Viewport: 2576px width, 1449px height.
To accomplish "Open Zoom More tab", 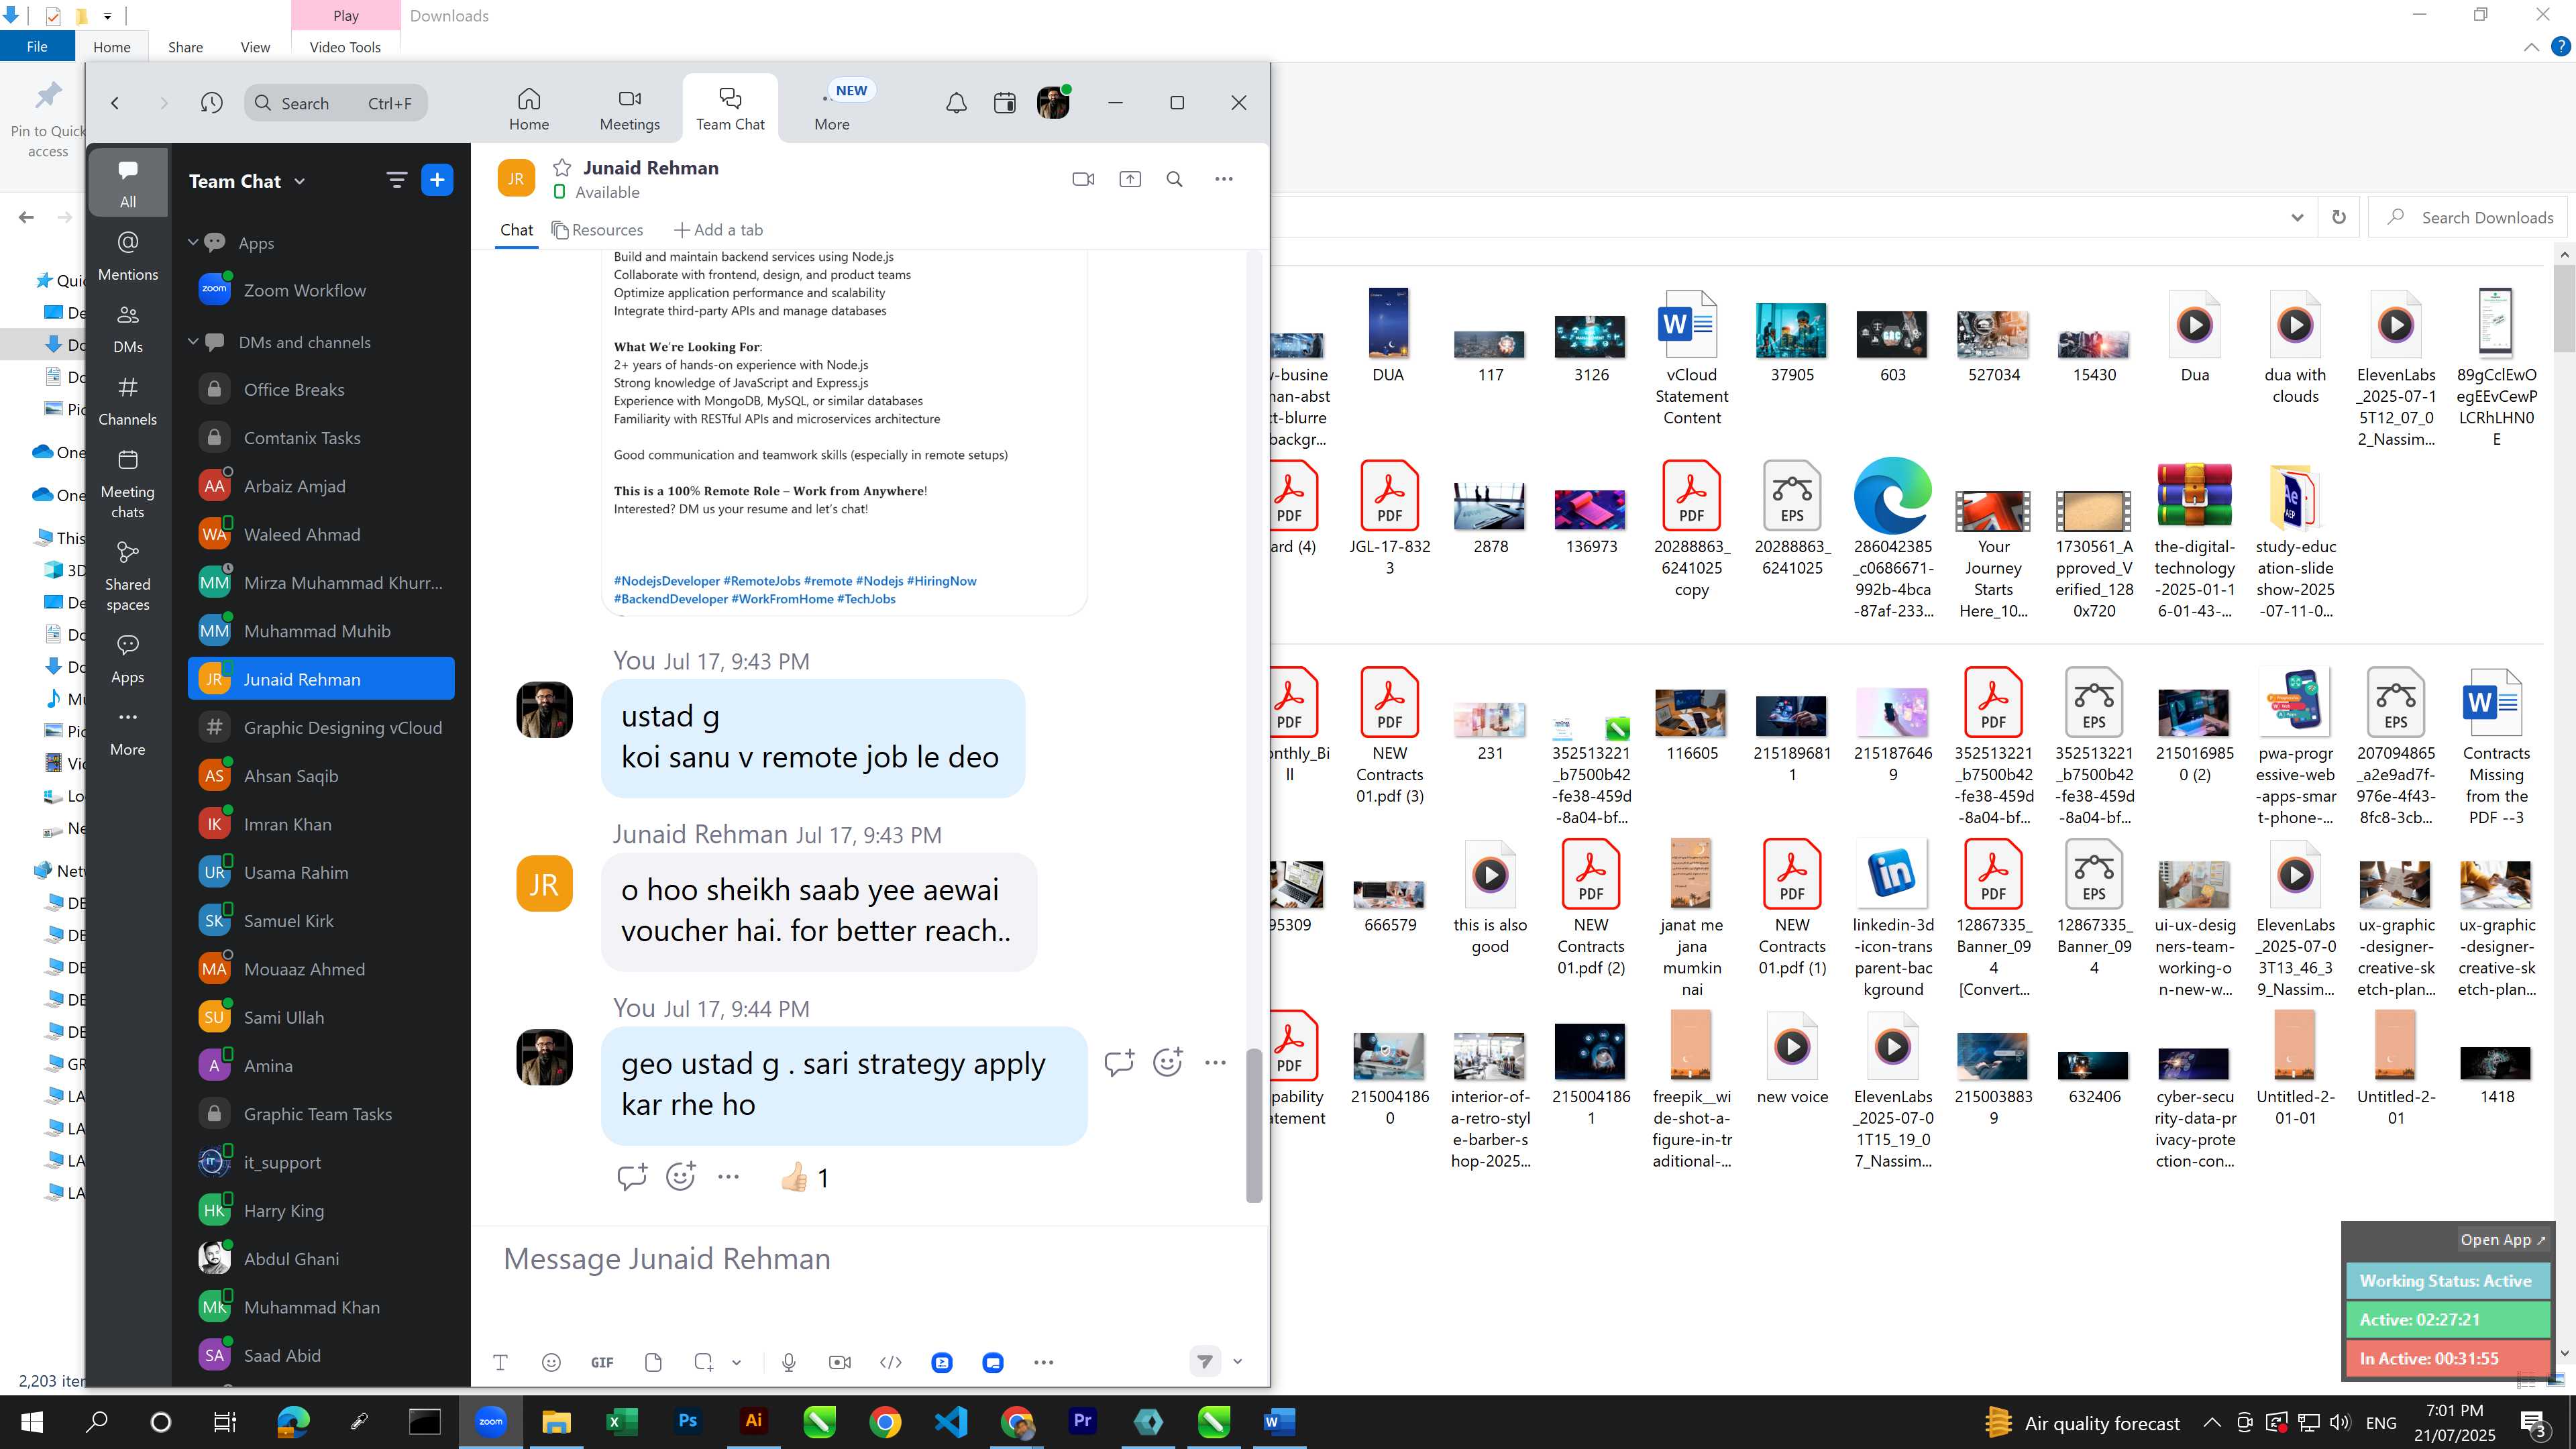I will (x=832, y=109).
